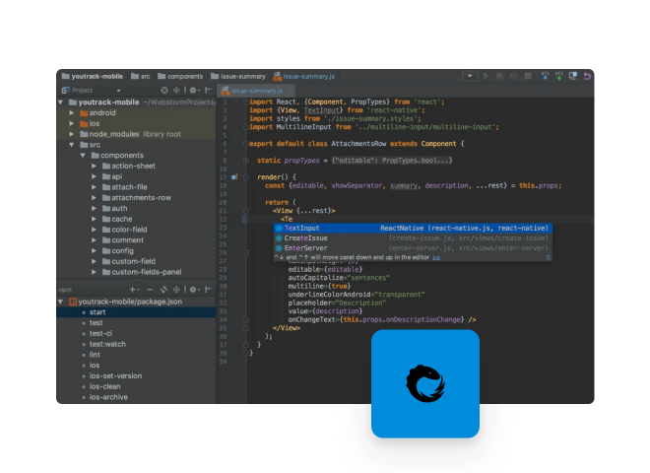The height and width of the screenshot is (473, 650).
Task: Click src breadcrumb in navigation bar
Action: [x=141, y=76]
